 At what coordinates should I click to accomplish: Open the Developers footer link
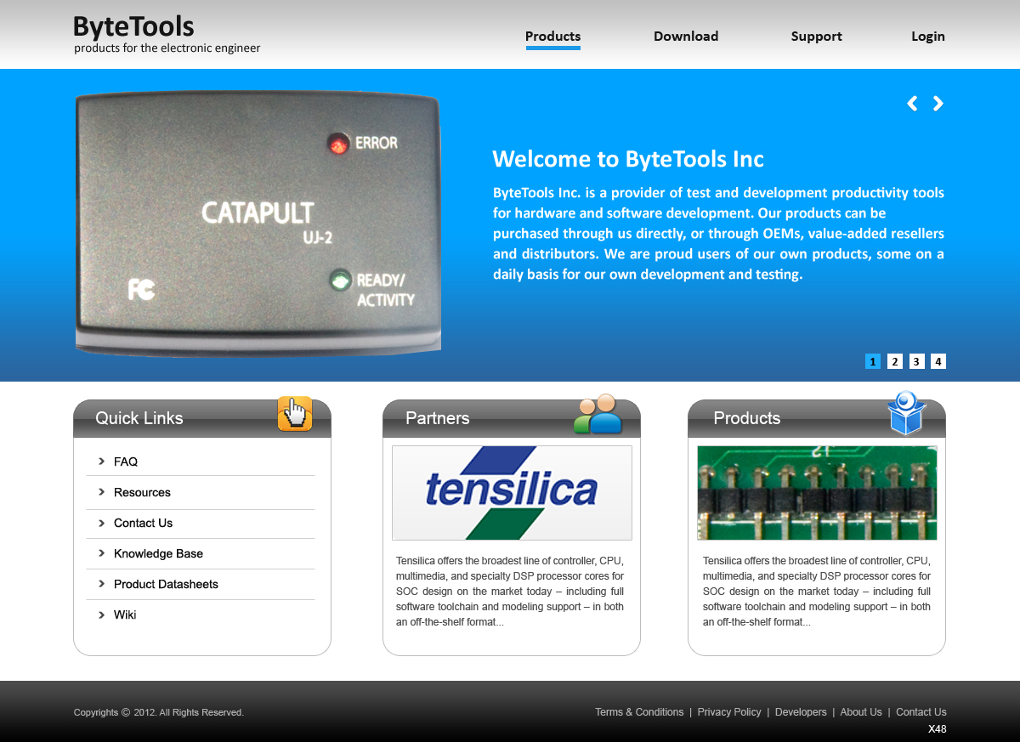(801, 712)
